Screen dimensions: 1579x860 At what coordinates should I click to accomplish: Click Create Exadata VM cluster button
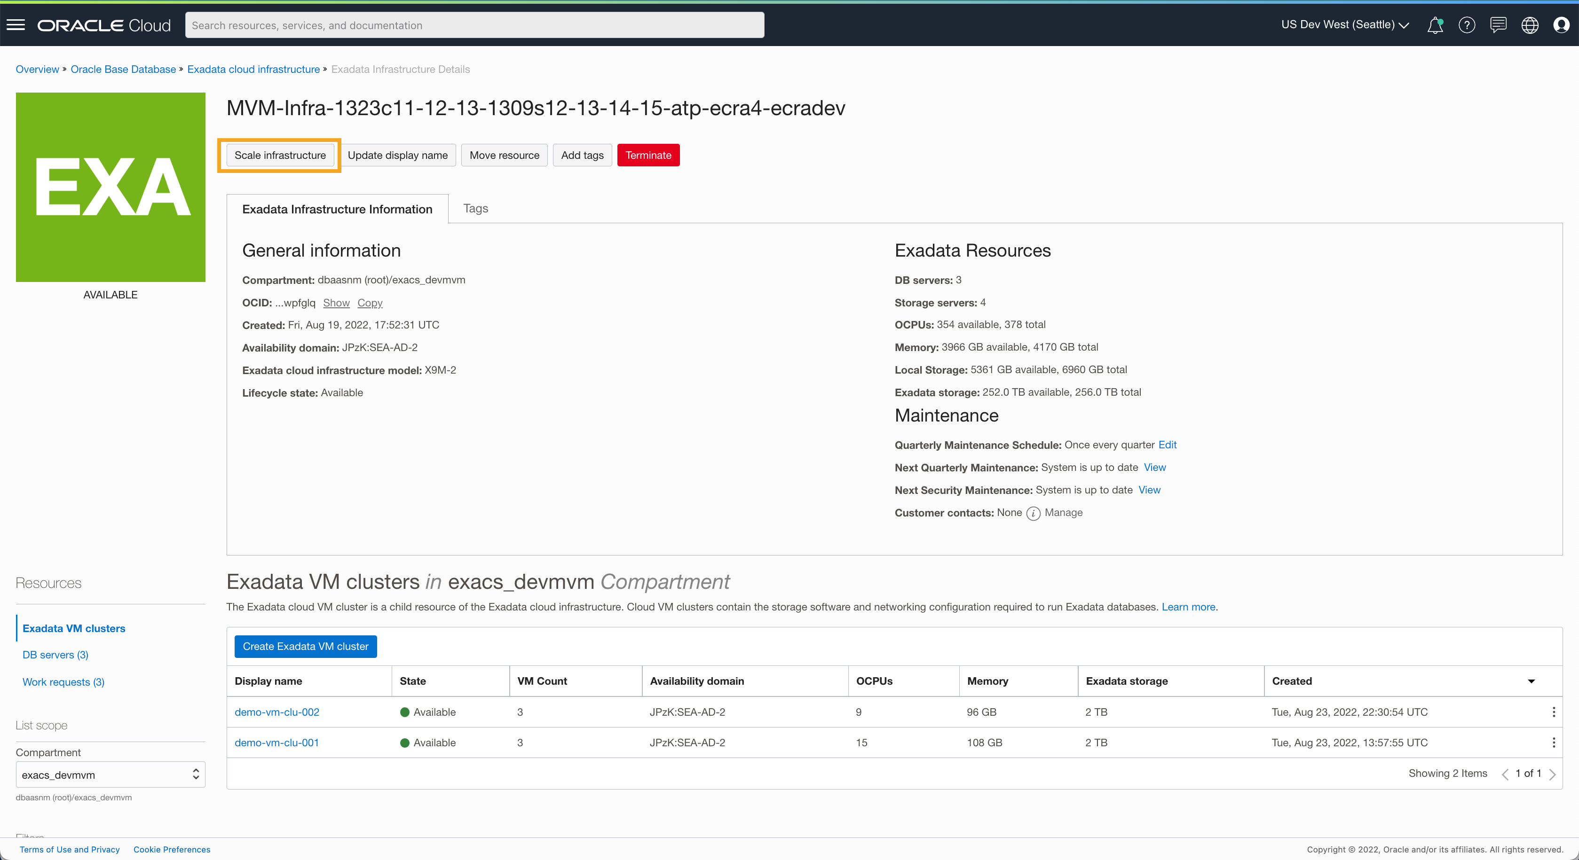tap(305, 646)
